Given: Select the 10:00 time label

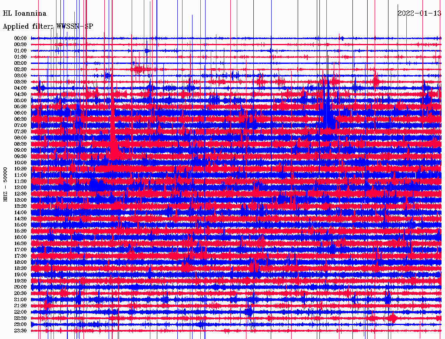Looking at the screenshot, I should [20, 163].
